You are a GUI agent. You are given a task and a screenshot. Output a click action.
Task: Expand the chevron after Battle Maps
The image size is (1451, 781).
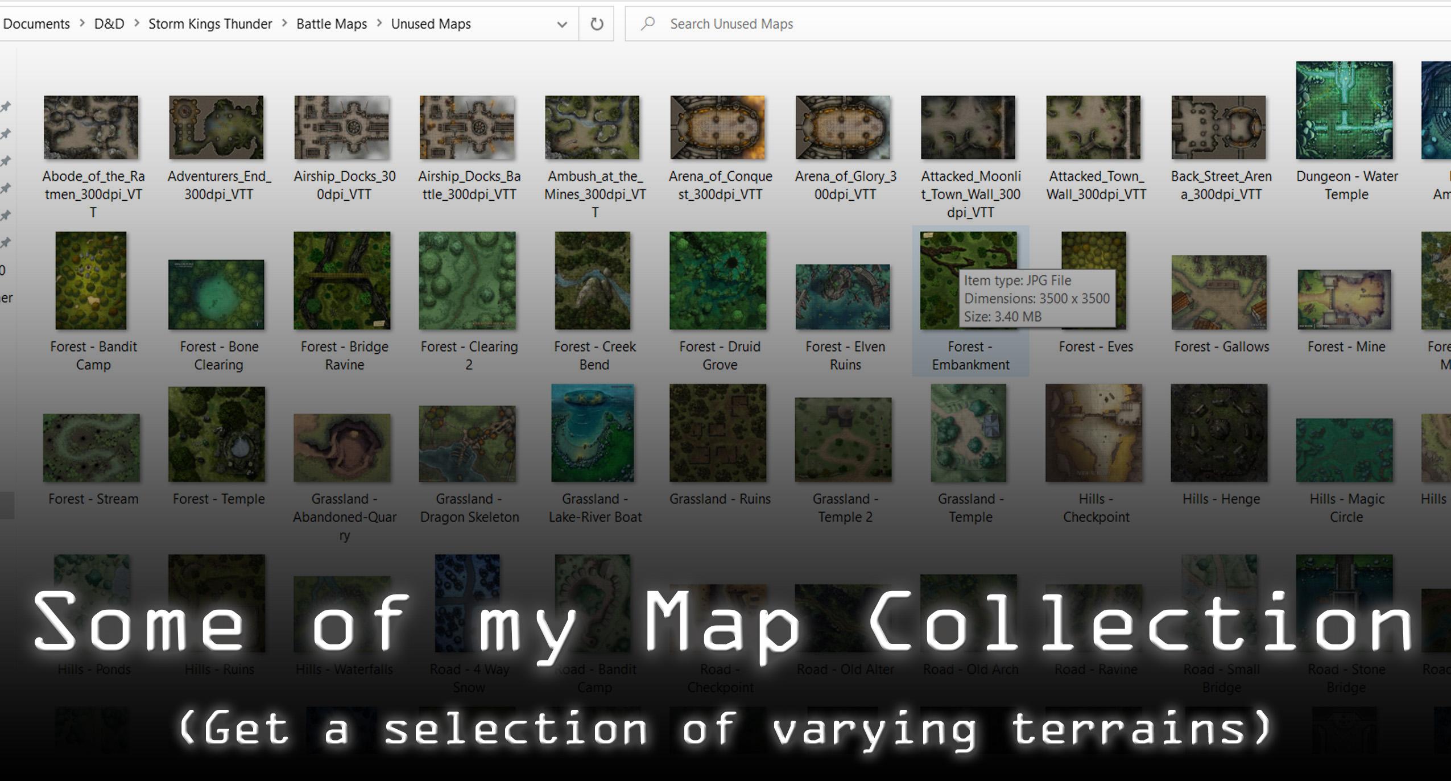pos(379,23)
